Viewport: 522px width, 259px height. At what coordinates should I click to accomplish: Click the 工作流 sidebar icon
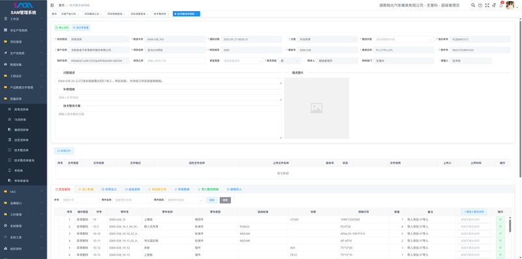tap(5, 19)
